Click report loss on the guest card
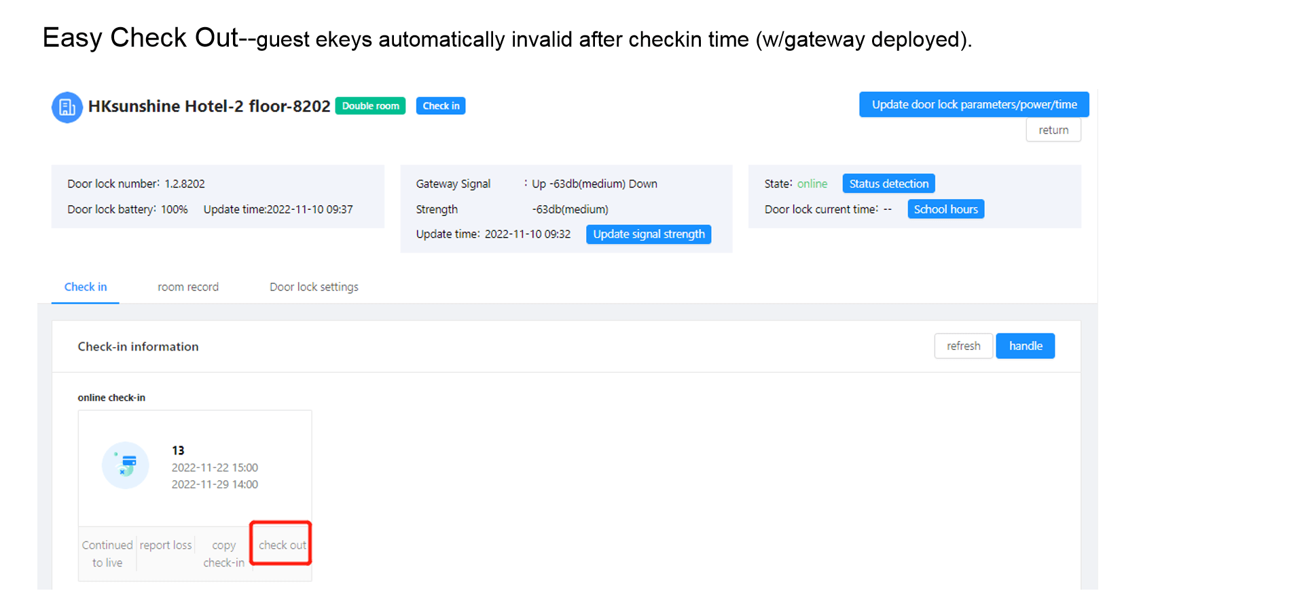 pyautogui.click(x=166, y=545)
